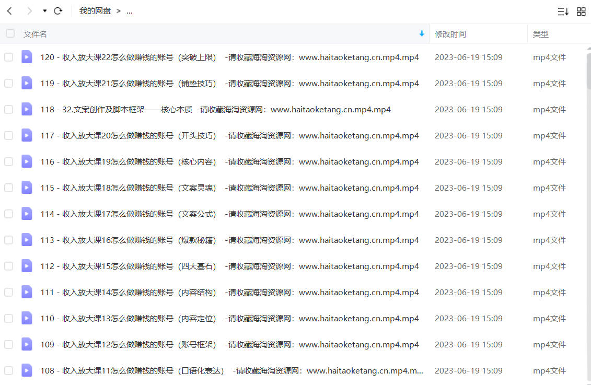Sort by 类型 column
591x385 pixels.
pyautogui.click(x=540, y=34)
